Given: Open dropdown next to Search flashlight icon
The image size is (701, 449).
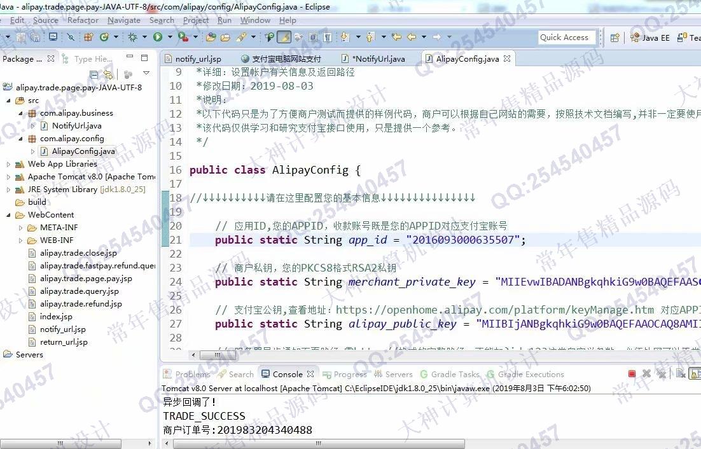Looking at the screenshot, I should [x=253, y=37].
